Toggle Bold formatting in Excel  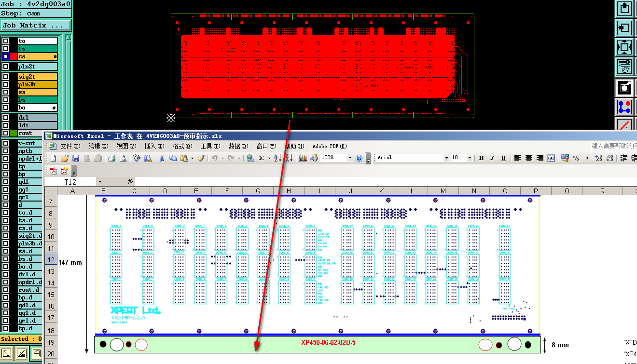[482, 158]
